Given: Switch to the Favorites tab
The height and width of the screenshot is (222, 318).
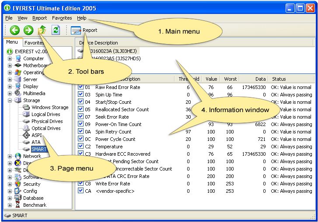Looking at the screenshot, I should click(33, 43).
